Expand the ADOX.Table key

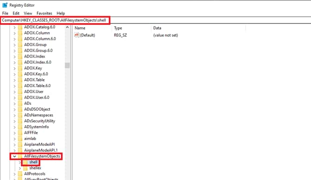tap(14, 80)
